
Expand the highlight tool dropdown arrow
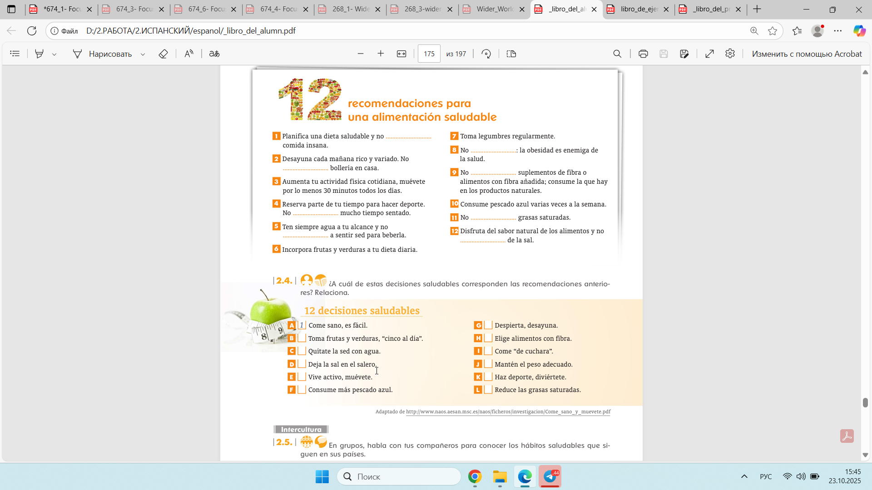(x=54, y=54)
